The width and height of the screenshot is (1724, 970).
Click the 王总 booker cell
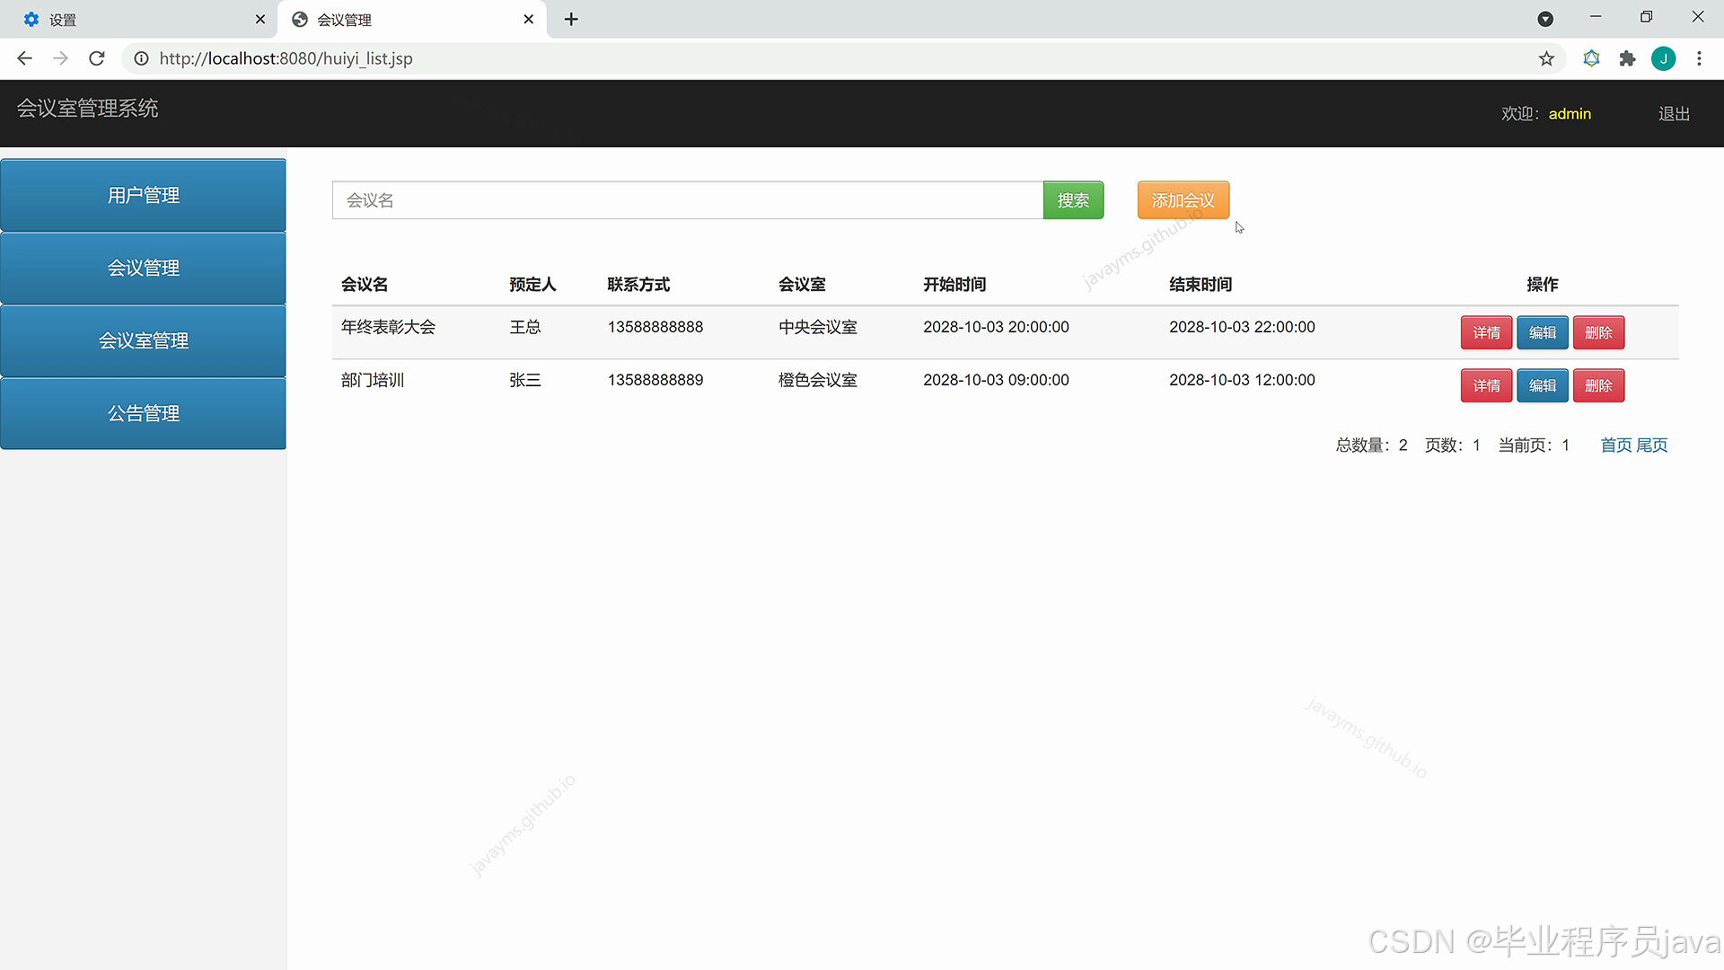525,327
